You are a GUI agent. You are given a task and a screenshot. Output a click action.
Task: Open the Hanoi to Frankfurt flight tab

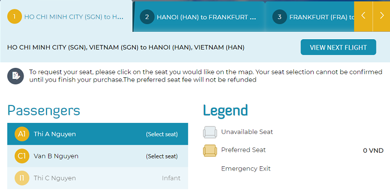pyautogui.click(x=199, y=17)
